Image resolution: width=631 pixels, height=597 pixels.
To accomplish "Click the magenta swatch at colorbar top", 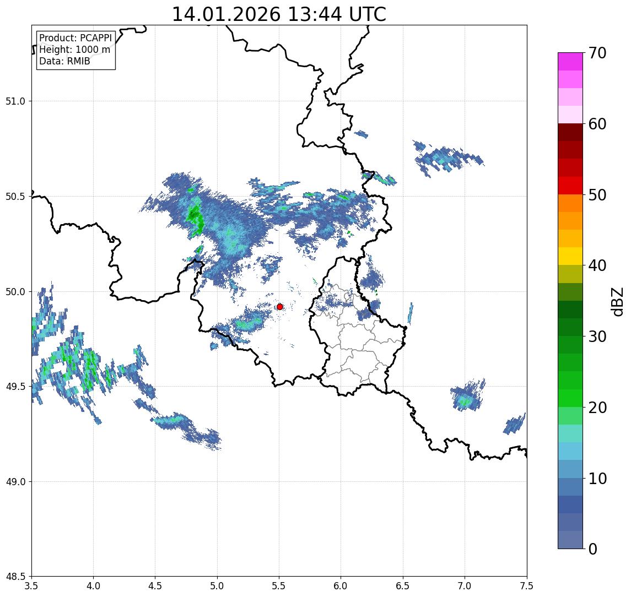I will pyautogui.click(x=570, y=62).
